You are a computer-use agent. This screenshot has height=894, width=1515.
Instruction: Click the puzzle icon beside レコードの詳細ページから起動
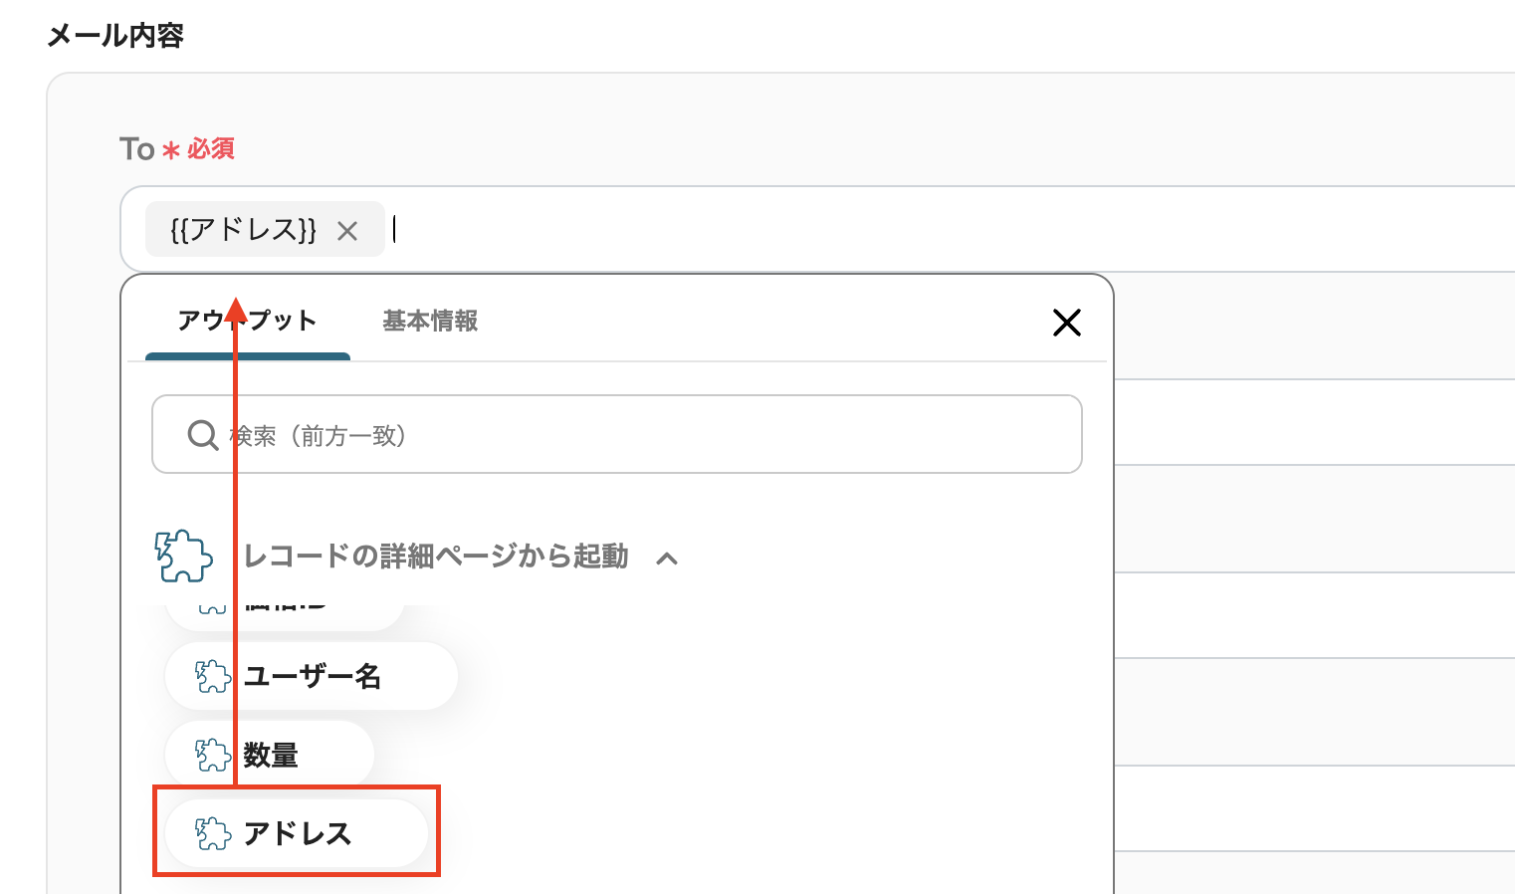coord(184,556)
